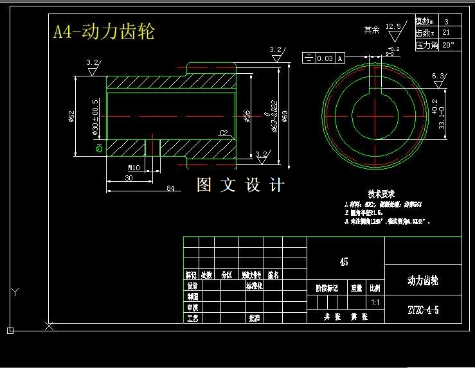Select drawing number "ZYZC-4-5"
The height and width of the screenshot is (368, 475).
click(423, 310)
